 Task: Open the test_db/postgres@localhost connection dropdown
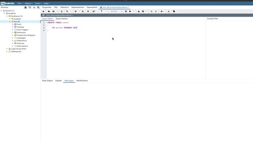(60, 15)
